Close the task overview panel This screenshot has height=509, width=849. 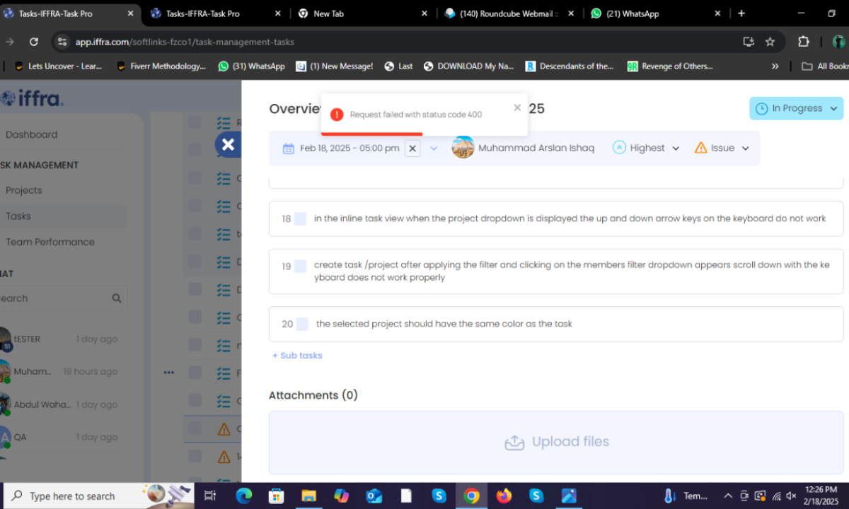(228, 144)
